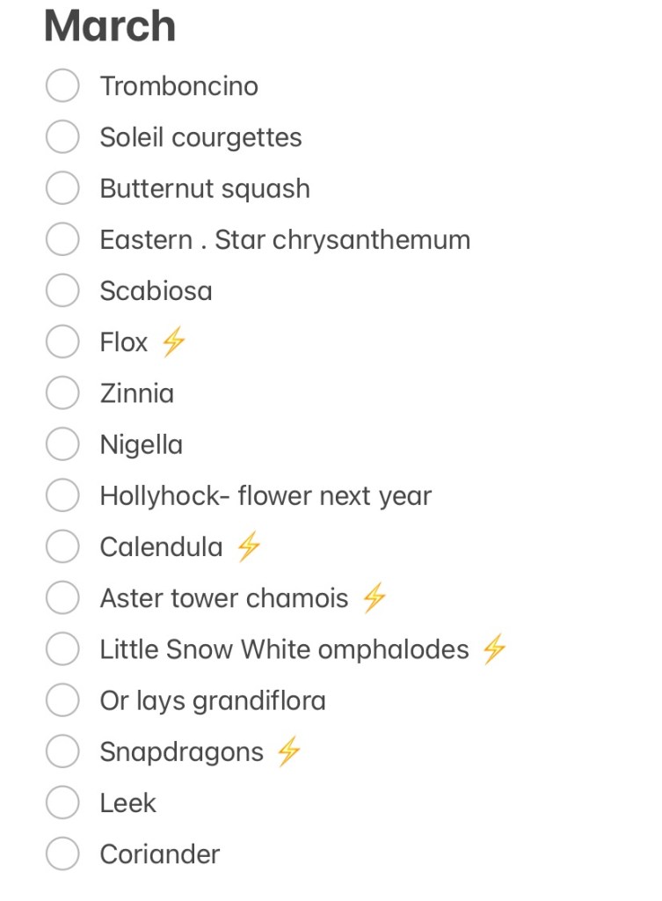Tick the Calendula checklist circle
Image resolution: width=662 pixels, height=901 pixels.
coord(62,547)
